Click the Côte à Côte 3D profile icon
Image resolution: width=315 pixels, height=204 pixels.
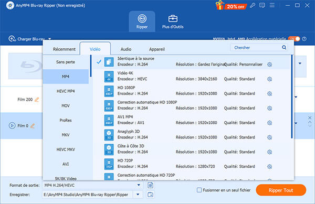(109, 149)
